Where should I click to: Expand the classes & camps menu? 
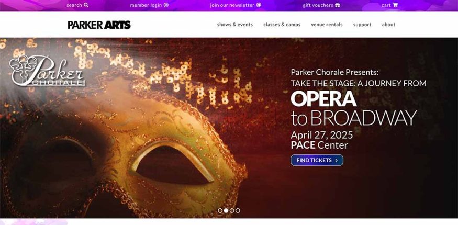point(282,25)
